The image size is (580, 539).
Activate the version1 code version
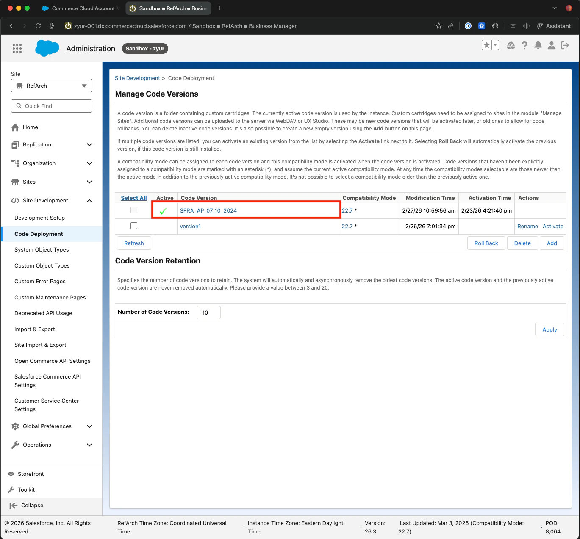(553, 227)
